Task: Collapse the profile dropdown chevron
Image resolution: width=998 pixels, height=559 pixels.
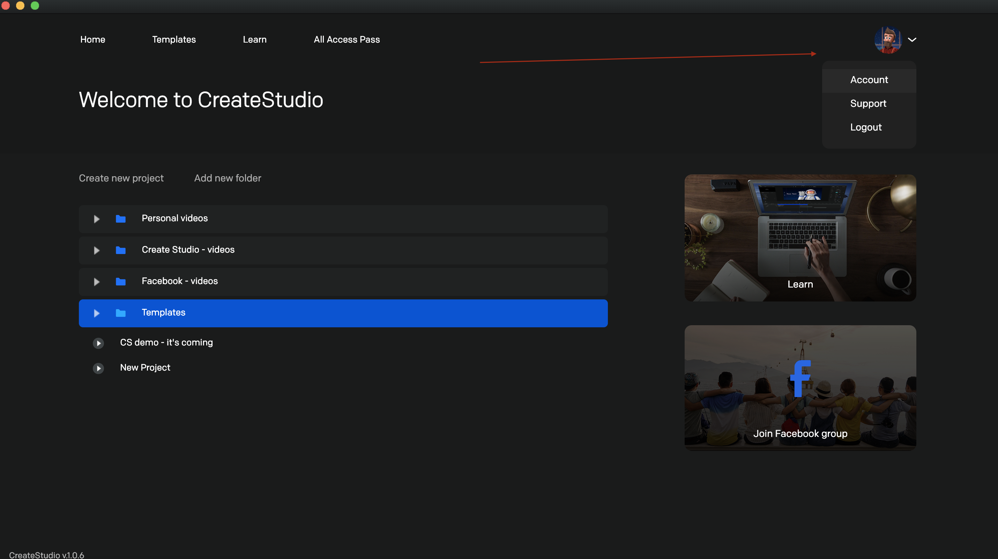Action: click(912, 39)
